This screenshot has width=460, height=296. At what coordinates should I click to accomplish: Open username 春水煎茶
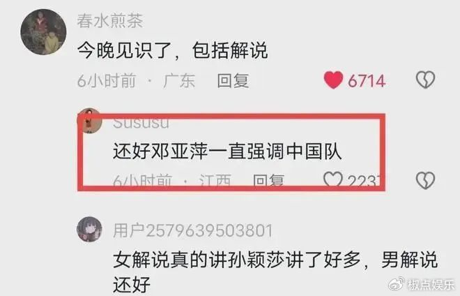tap(110, 21)
